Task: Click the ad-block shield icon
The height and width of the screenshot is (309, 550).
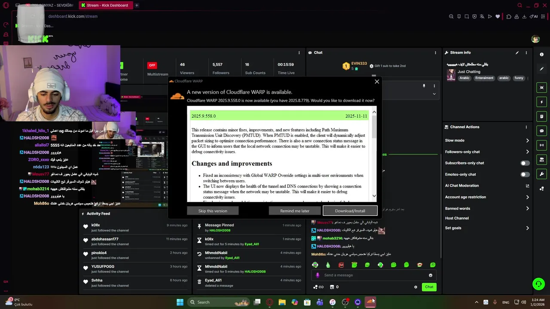Action: [474, 16]
